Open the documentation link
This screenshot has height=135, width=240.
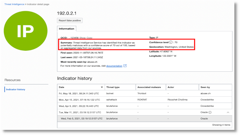(x=114, y=66)
